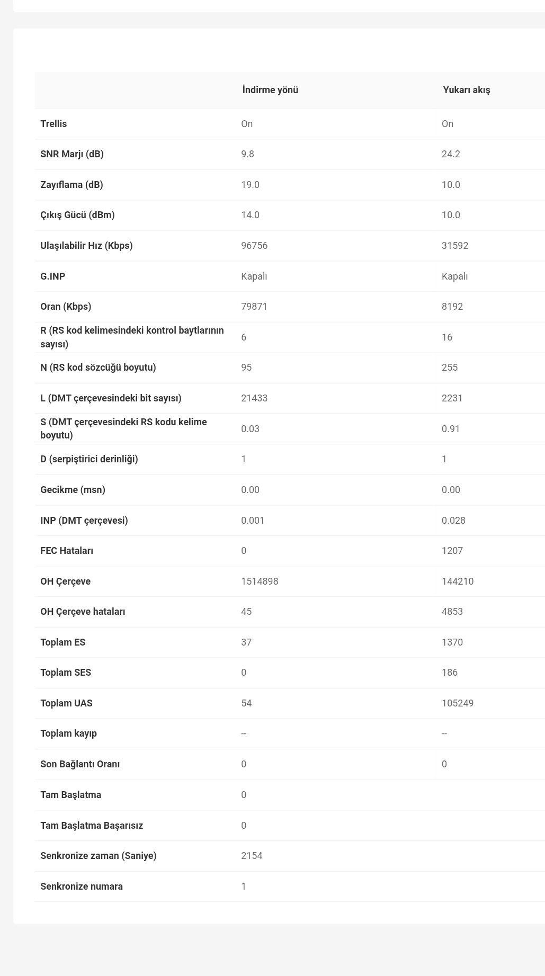This screenshot has height=976, width=545.
Task: Select the Senkronize numara row label
Action: click(x=82, y=887)
